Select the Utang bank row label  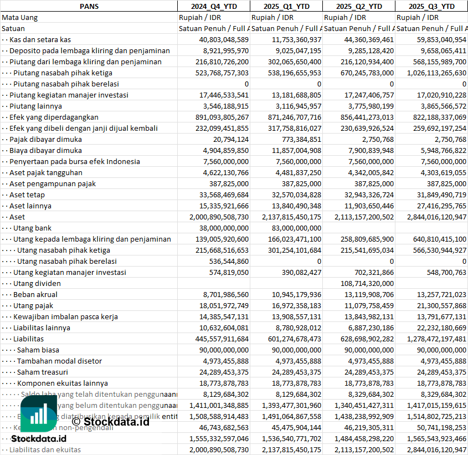(x=32, y=228)
